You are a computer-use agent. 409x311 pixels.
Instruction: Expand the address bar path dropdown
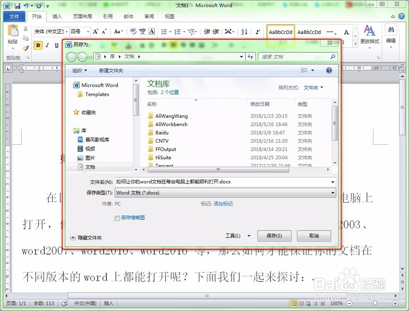(241, 56)
